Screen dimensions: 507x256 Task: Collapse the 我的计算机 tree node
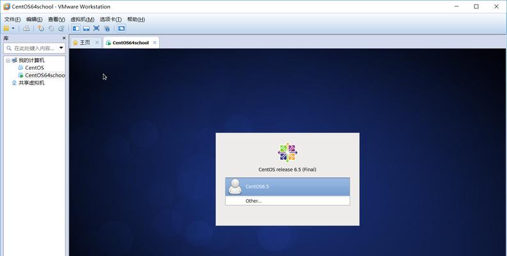[x=8, y=60]
